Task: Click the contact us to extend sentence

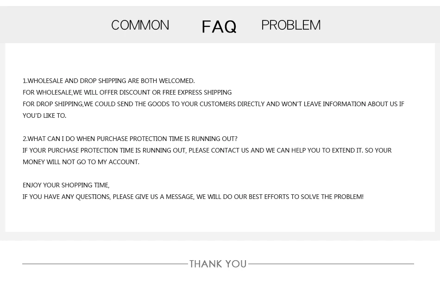Action: pos(207,150)
